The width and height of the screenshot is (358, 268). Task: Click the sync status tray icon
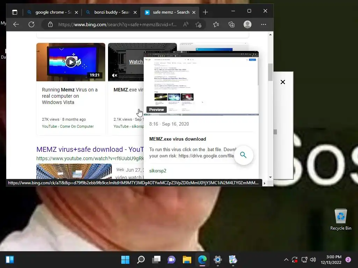[x=295, y=260]
